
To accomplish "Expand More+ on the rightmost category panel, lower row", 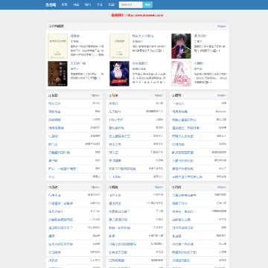I will (x=222, y=187).
